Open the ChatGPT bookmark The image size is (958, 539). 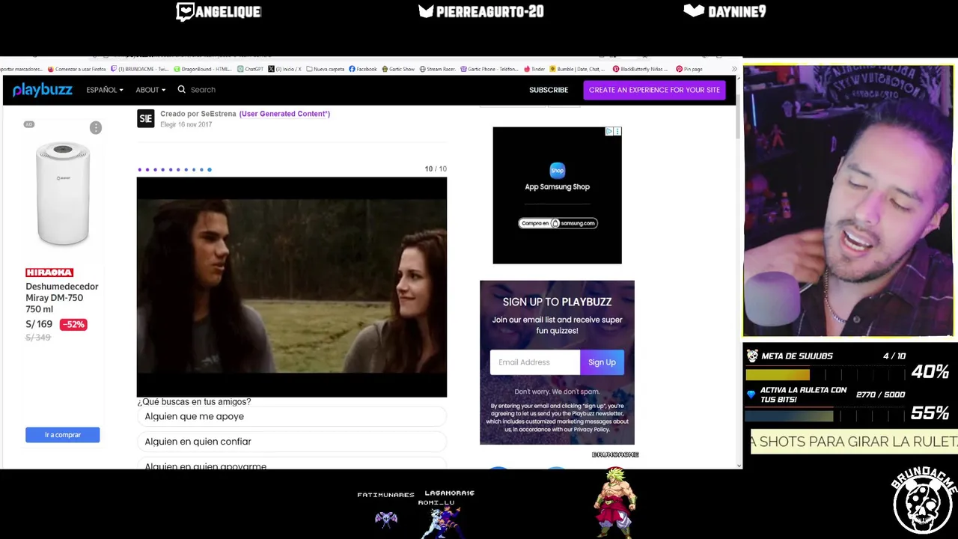point(251,69)
